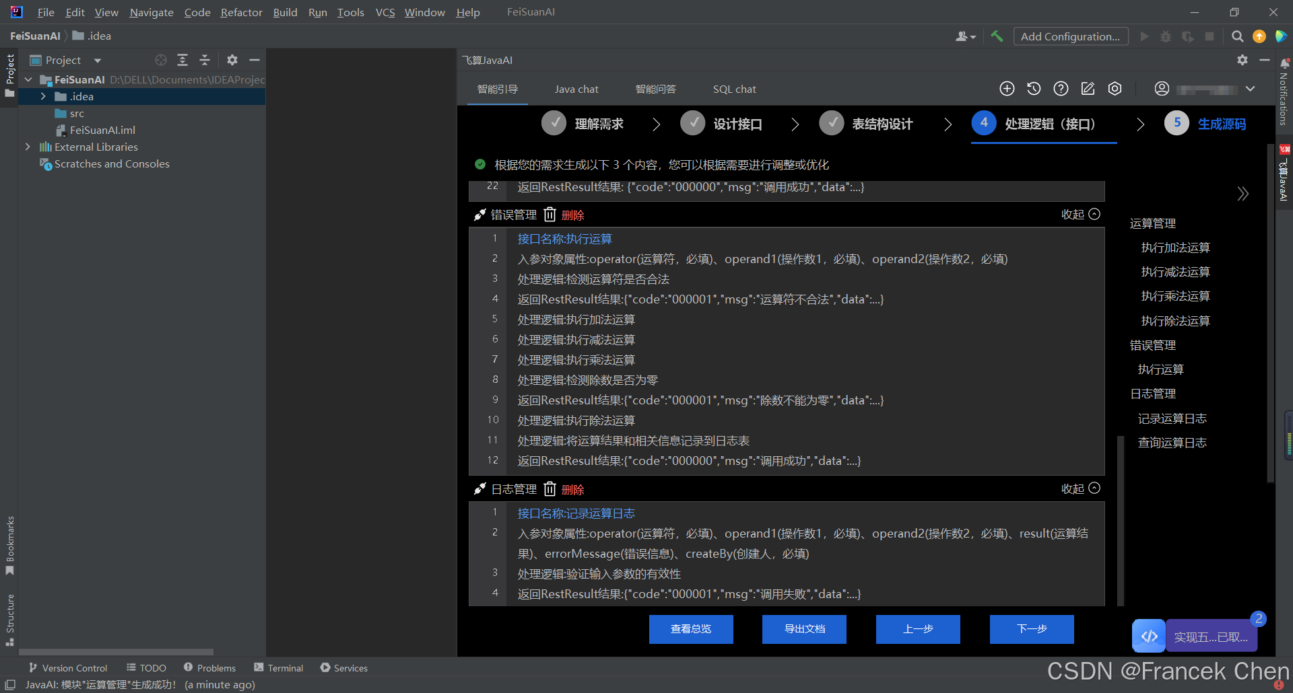Switch to the Java chat tab
Viewport: 1293px width, 693px height.
click(x=576, y=88)
